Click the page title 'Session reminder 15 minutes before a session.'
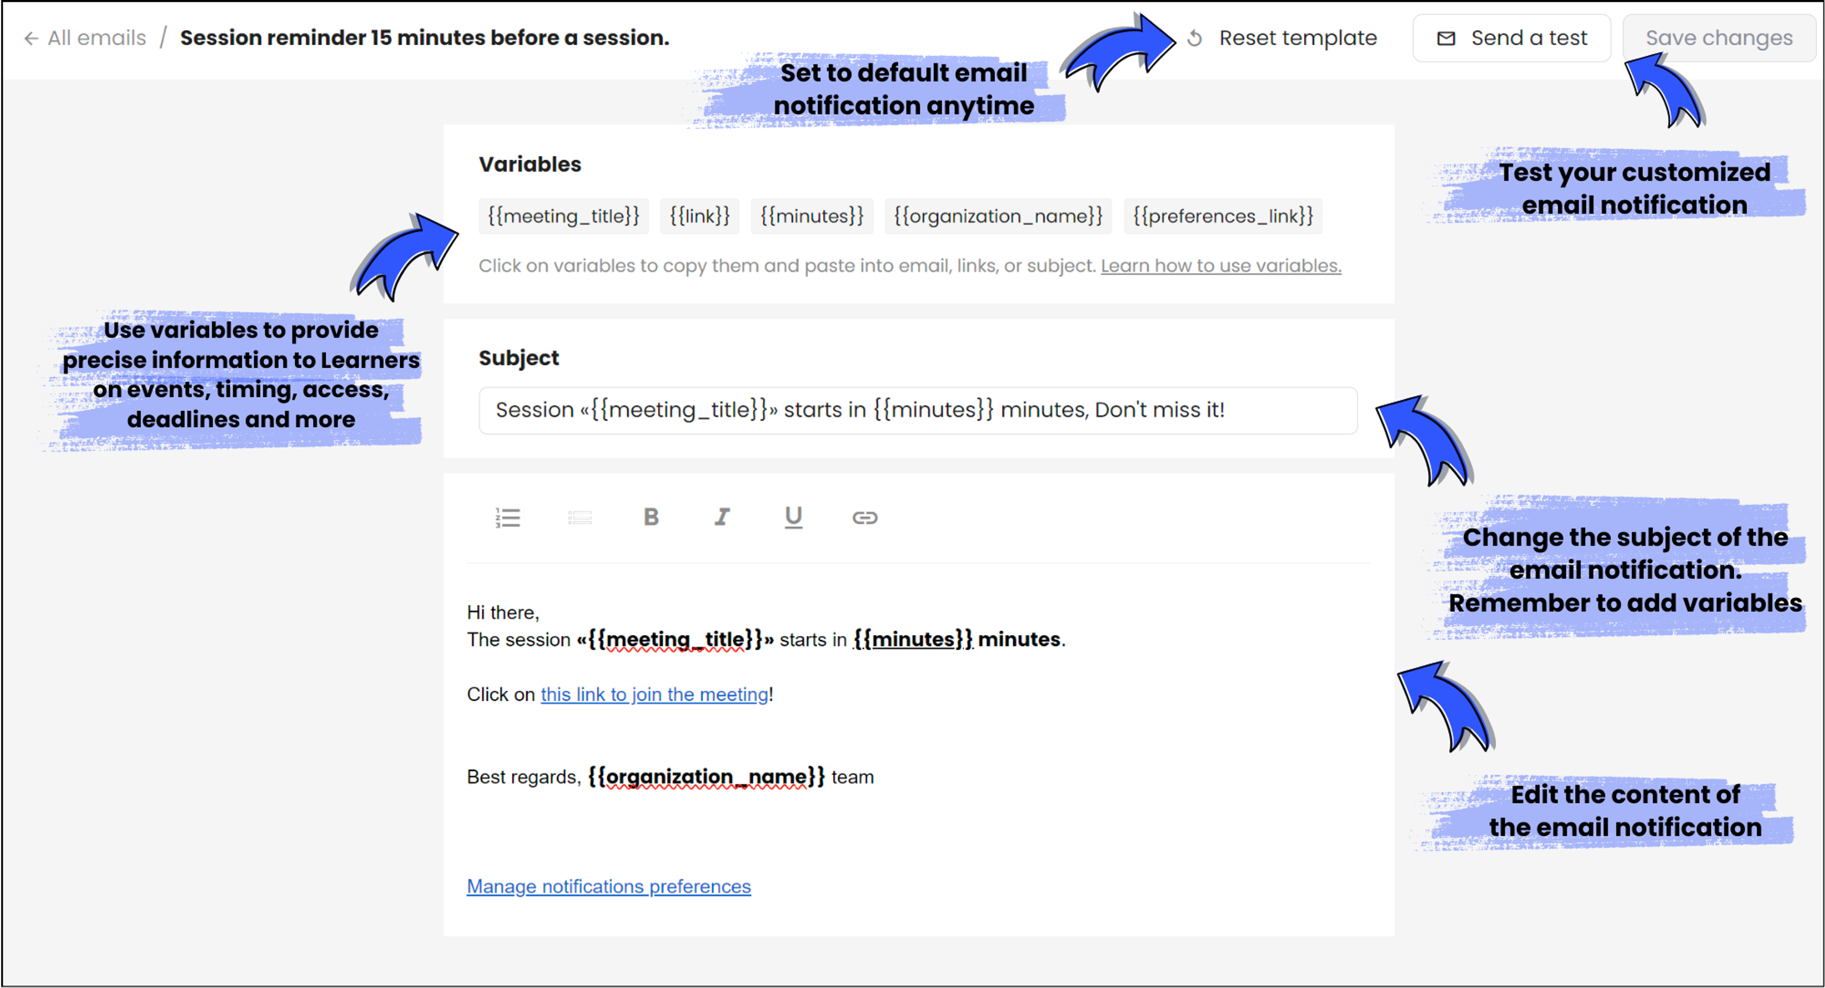The height and width of the screenshot is (988, 1825). tap(424, 38)
